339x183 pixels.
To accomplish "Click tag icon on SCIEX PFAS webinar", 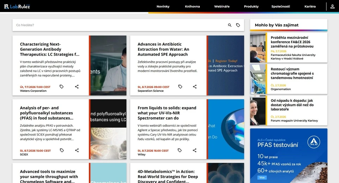I will [x=62, y=150].
